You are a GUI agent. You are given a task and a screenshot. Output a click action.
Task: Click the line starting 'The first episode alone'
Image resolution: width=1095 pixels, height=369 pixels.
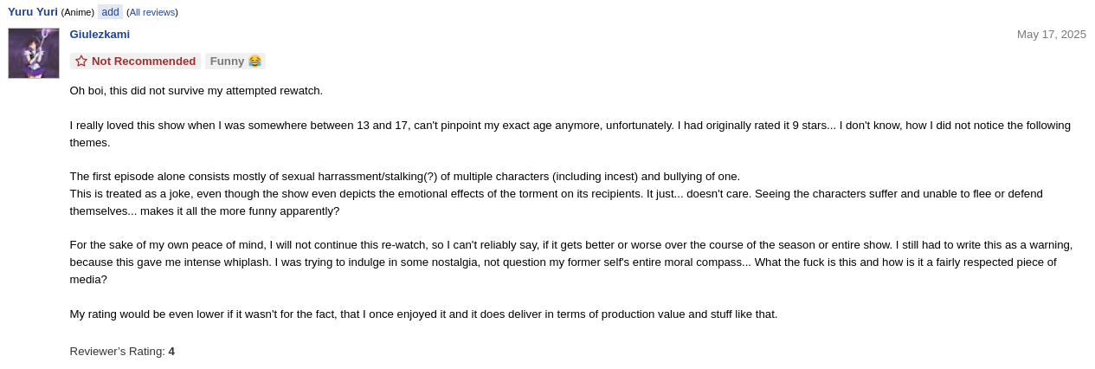[404, 177]
